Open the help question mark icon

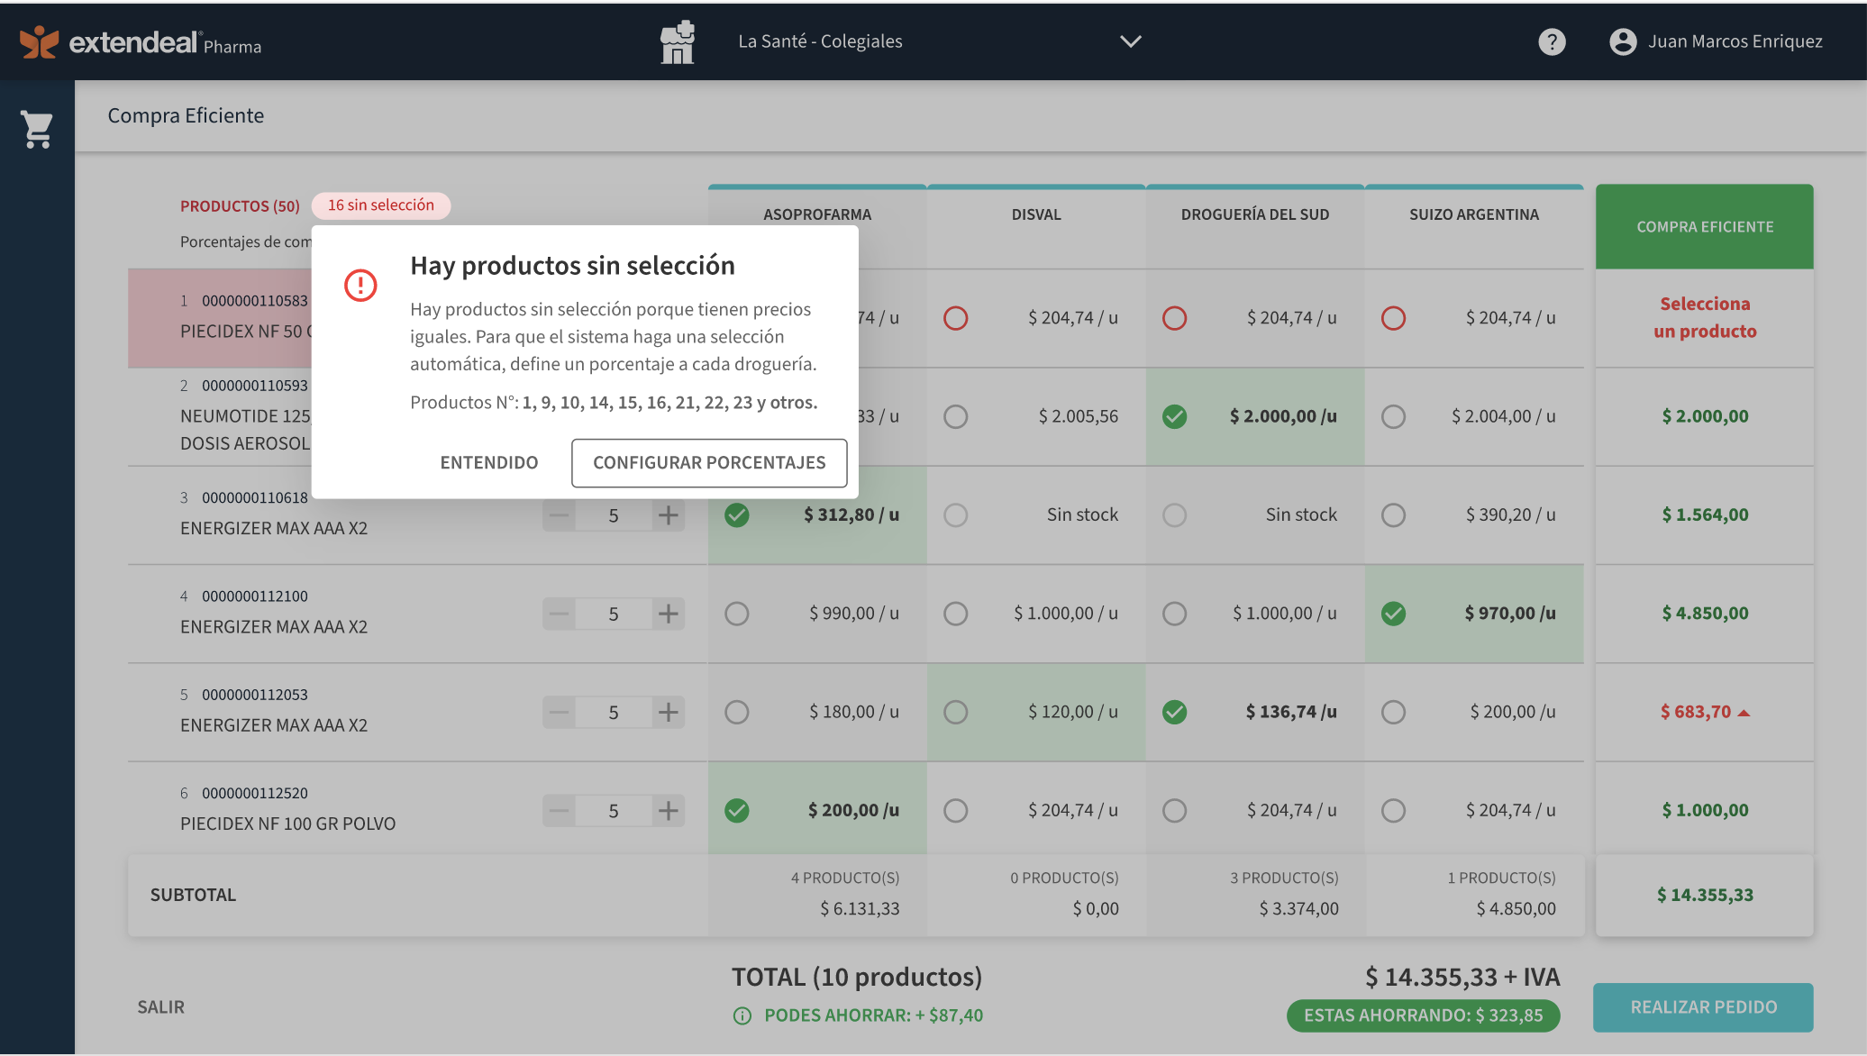(1552, 41)
